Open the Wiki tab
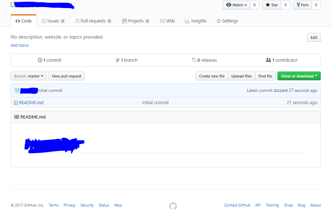 167,21
